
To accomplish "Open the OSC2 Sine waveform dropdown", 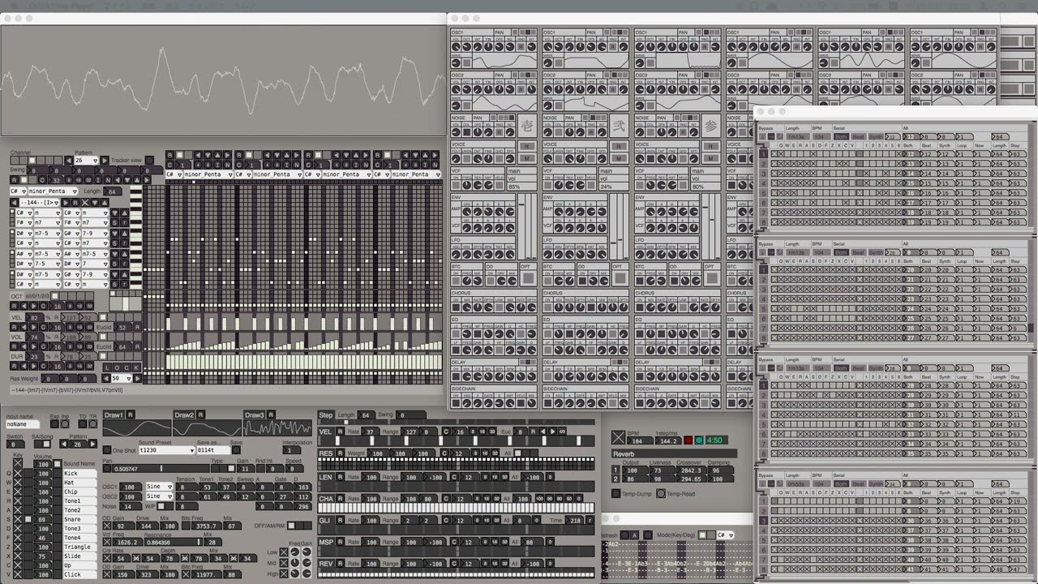I will pos(159,496).
